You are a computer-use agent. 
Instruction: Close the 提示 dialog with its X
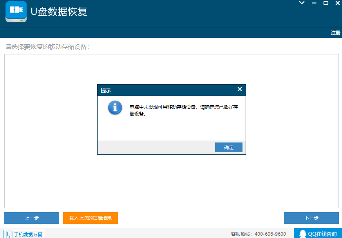[x=239, y=89]
